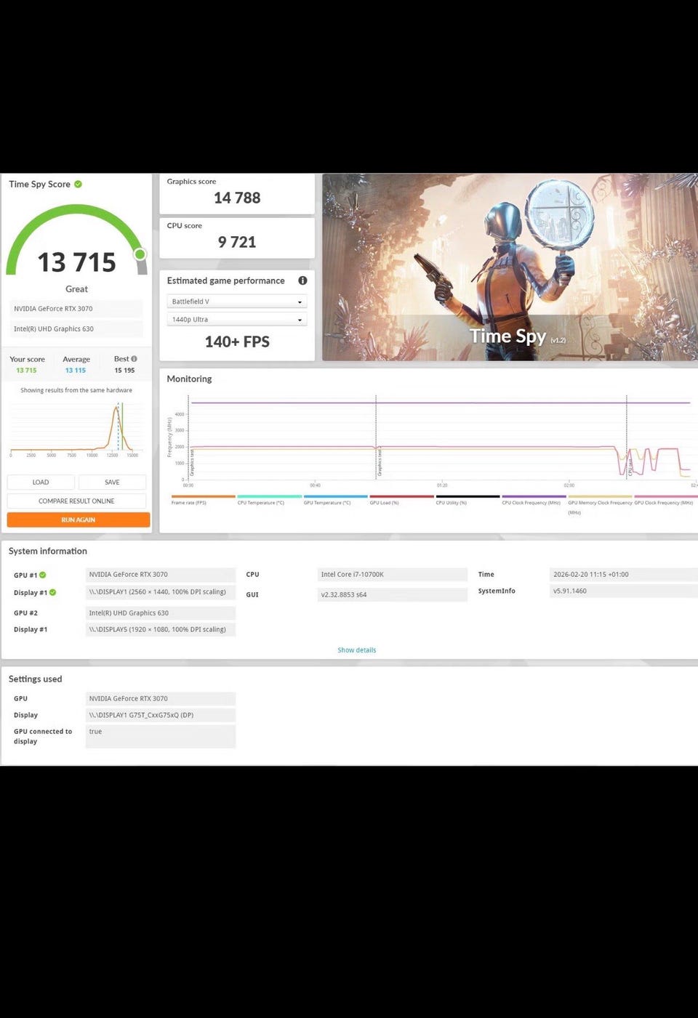Open the Battlefield V game dropdown

237,302
